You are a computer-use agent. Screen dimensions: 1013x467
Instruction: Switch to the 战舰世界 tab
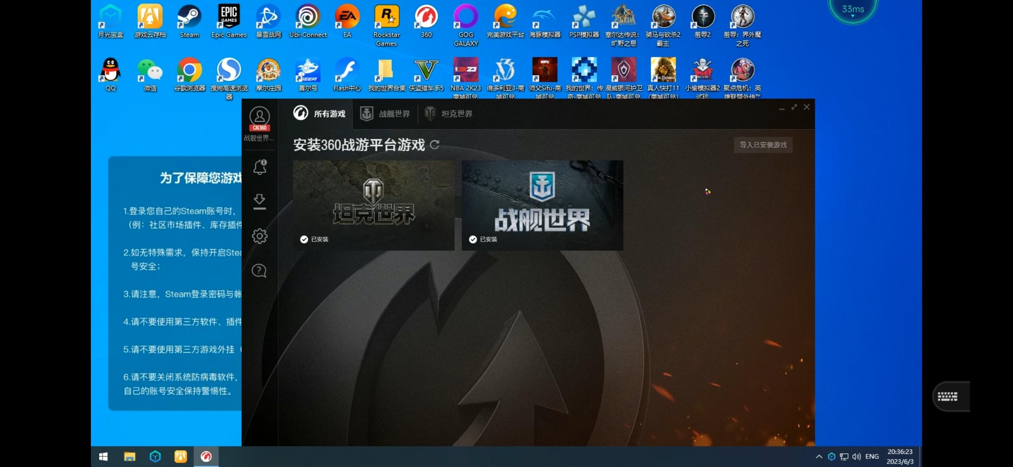coord(385,114)
